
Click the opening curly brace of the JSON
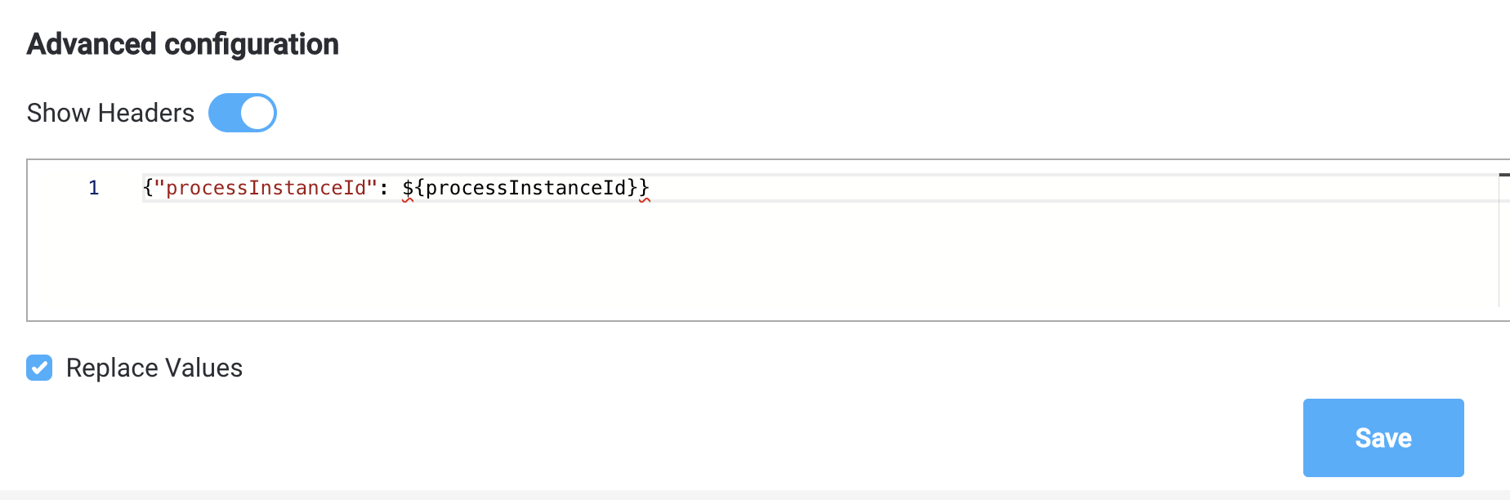click(148, 188)
